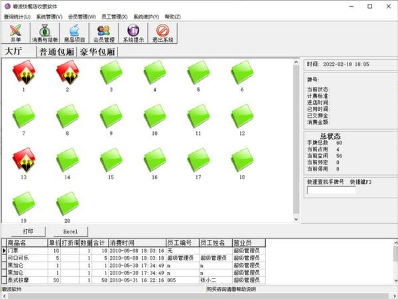The width and height of the screenshot is (398, 299).
Task: Open the 系统管理(V) menu
Action: coord(49,17)
